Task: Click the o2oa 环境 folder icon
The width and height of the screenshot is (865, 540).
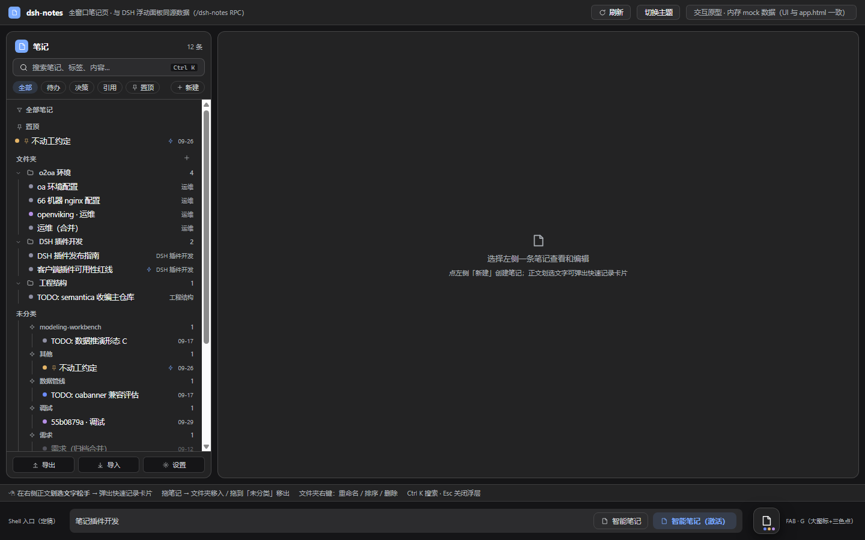Action: 31,173
